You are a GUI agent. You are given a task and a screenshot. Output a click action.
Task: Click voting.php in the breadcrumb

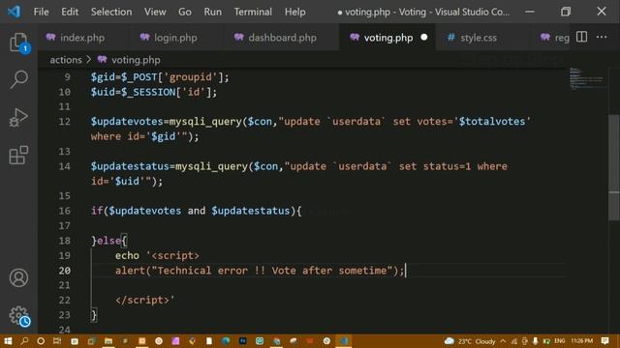[x=136, y=60]
